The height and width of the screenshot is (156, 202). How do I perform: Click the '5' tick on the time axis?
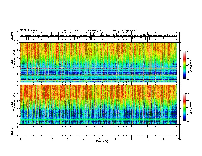[x=100, y=139]
